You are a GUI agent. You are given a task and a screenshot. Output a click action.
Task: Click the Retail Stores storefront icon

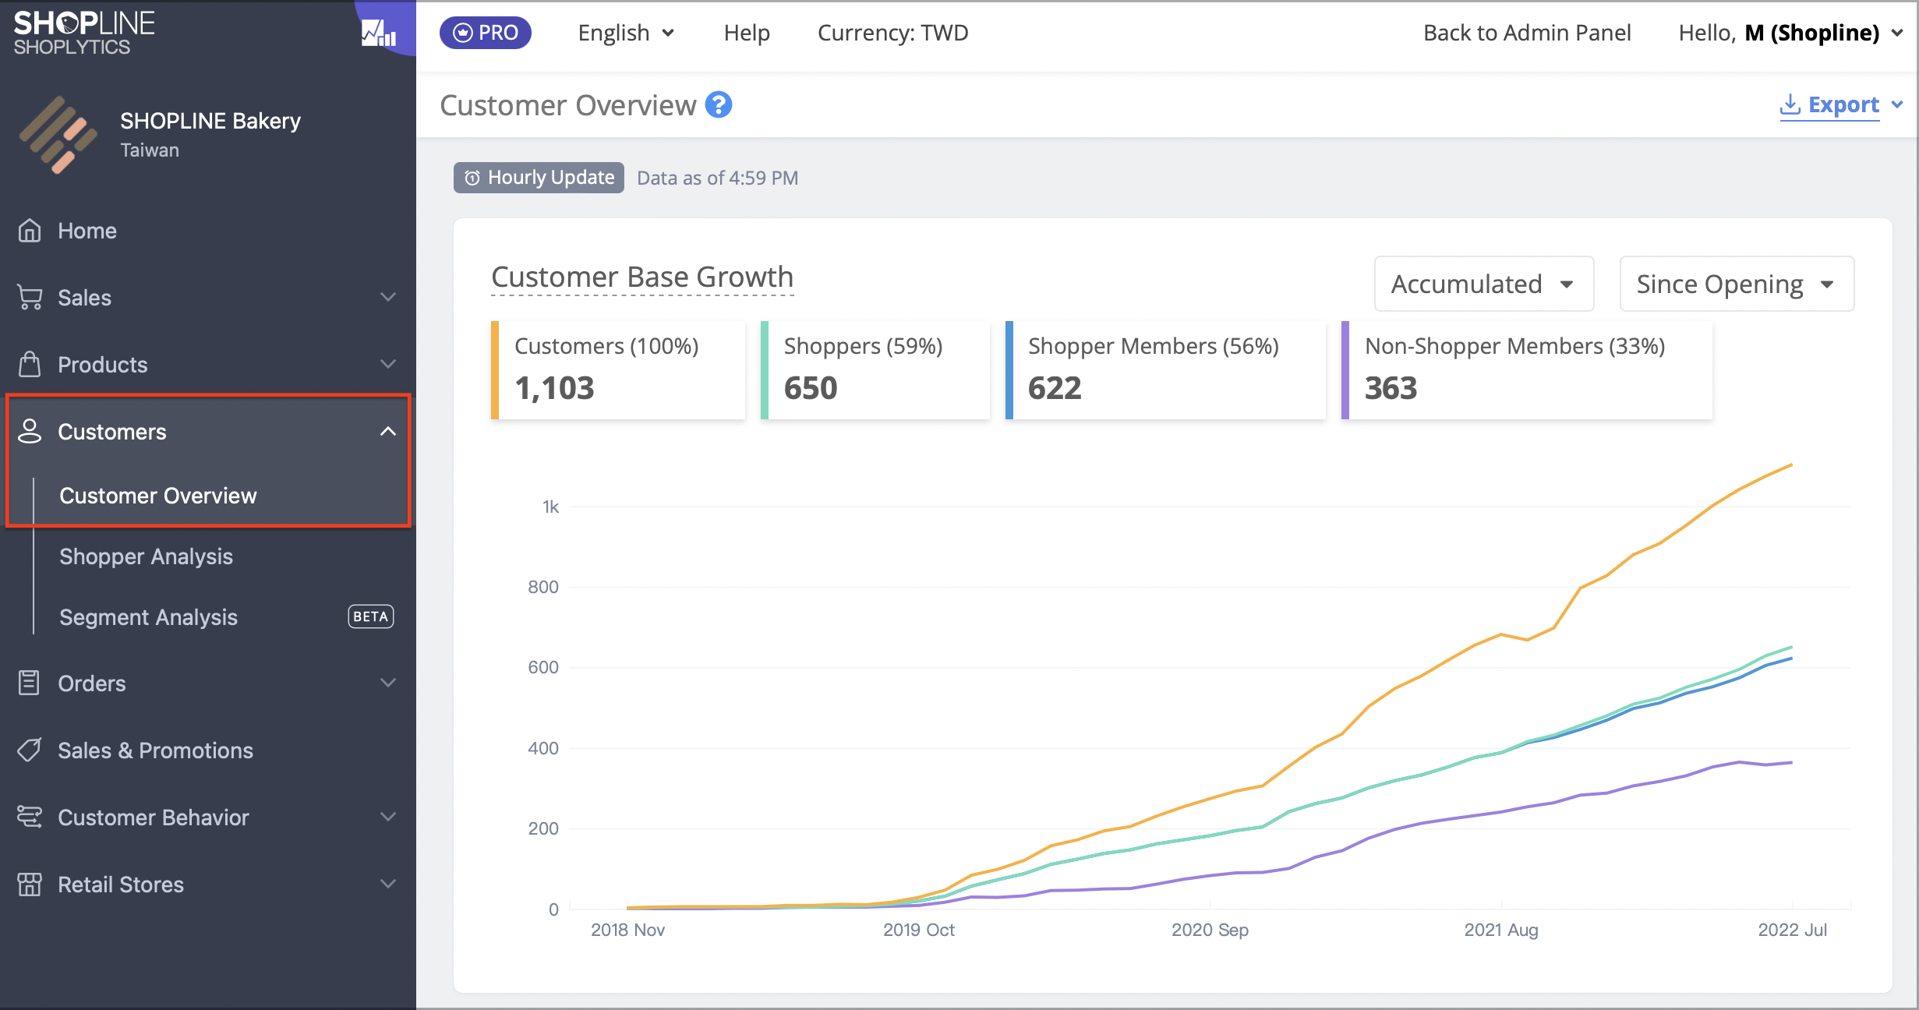30,884
